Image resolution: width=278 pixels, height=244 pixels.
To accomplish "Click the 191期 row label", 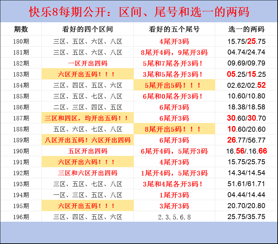I will tap(21, 162).
